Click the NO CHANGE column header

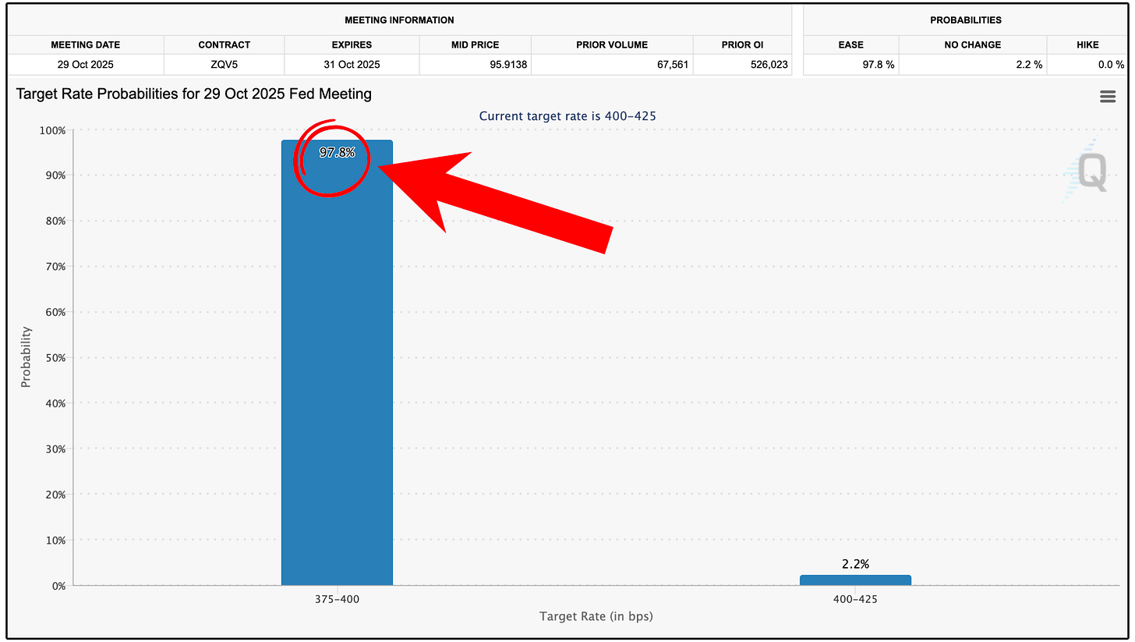(x=972, y=44)
